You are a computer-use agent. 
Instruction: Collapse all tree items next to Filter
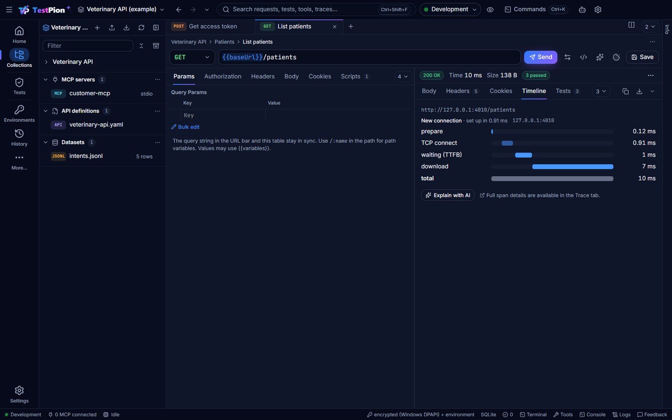point(141,46)
